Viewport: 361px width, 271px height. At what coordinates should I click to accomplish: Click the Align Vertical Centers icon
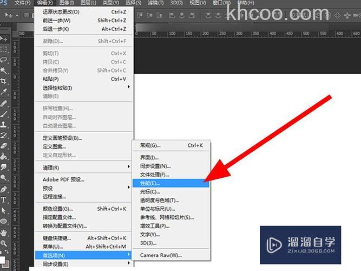149,16
